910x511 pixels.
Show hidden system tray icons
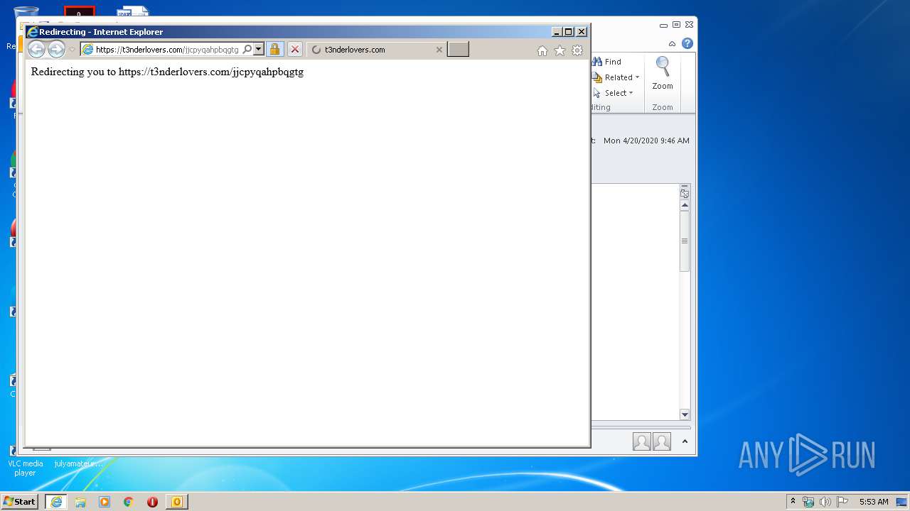tap(793, 502)
